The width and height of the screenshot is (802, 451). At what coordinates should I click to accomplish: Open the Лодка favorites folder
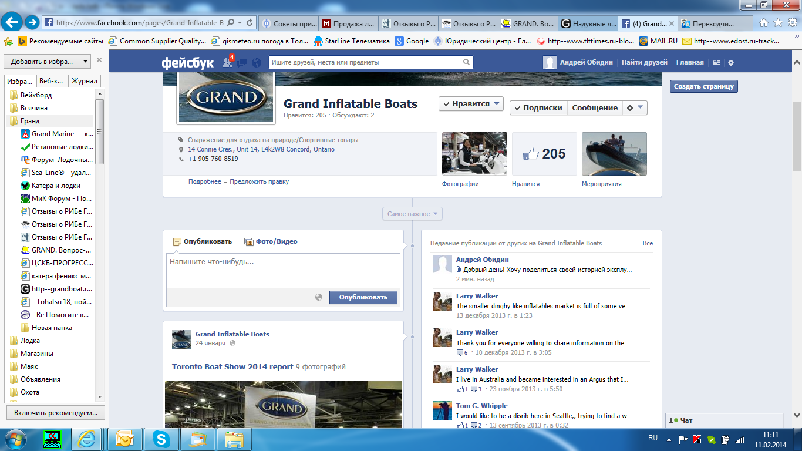pyautogui.click(x=31, y=341)
